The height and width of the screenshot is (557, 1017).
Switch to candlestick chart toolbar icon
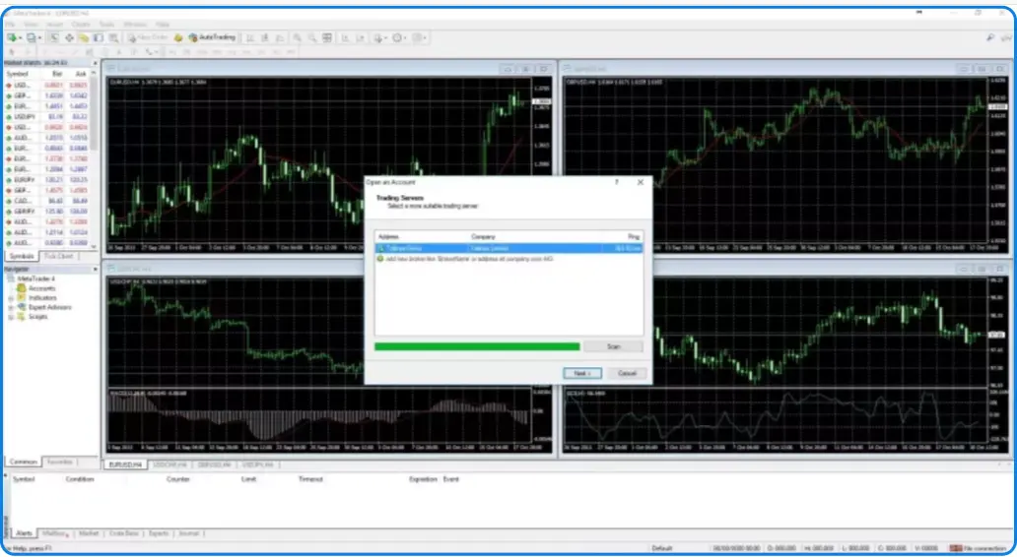coord(265,38)
